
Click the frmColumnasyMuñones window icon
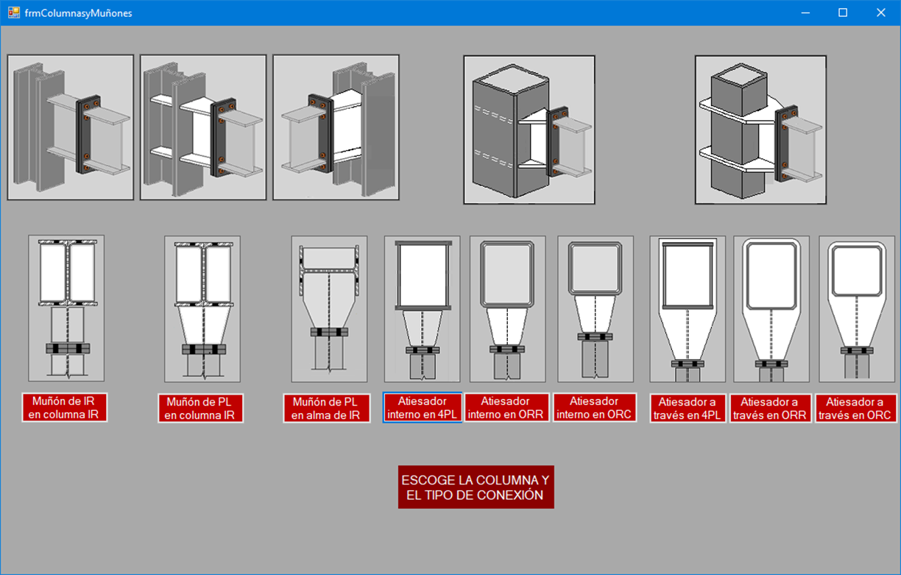[x=13, y=13]
